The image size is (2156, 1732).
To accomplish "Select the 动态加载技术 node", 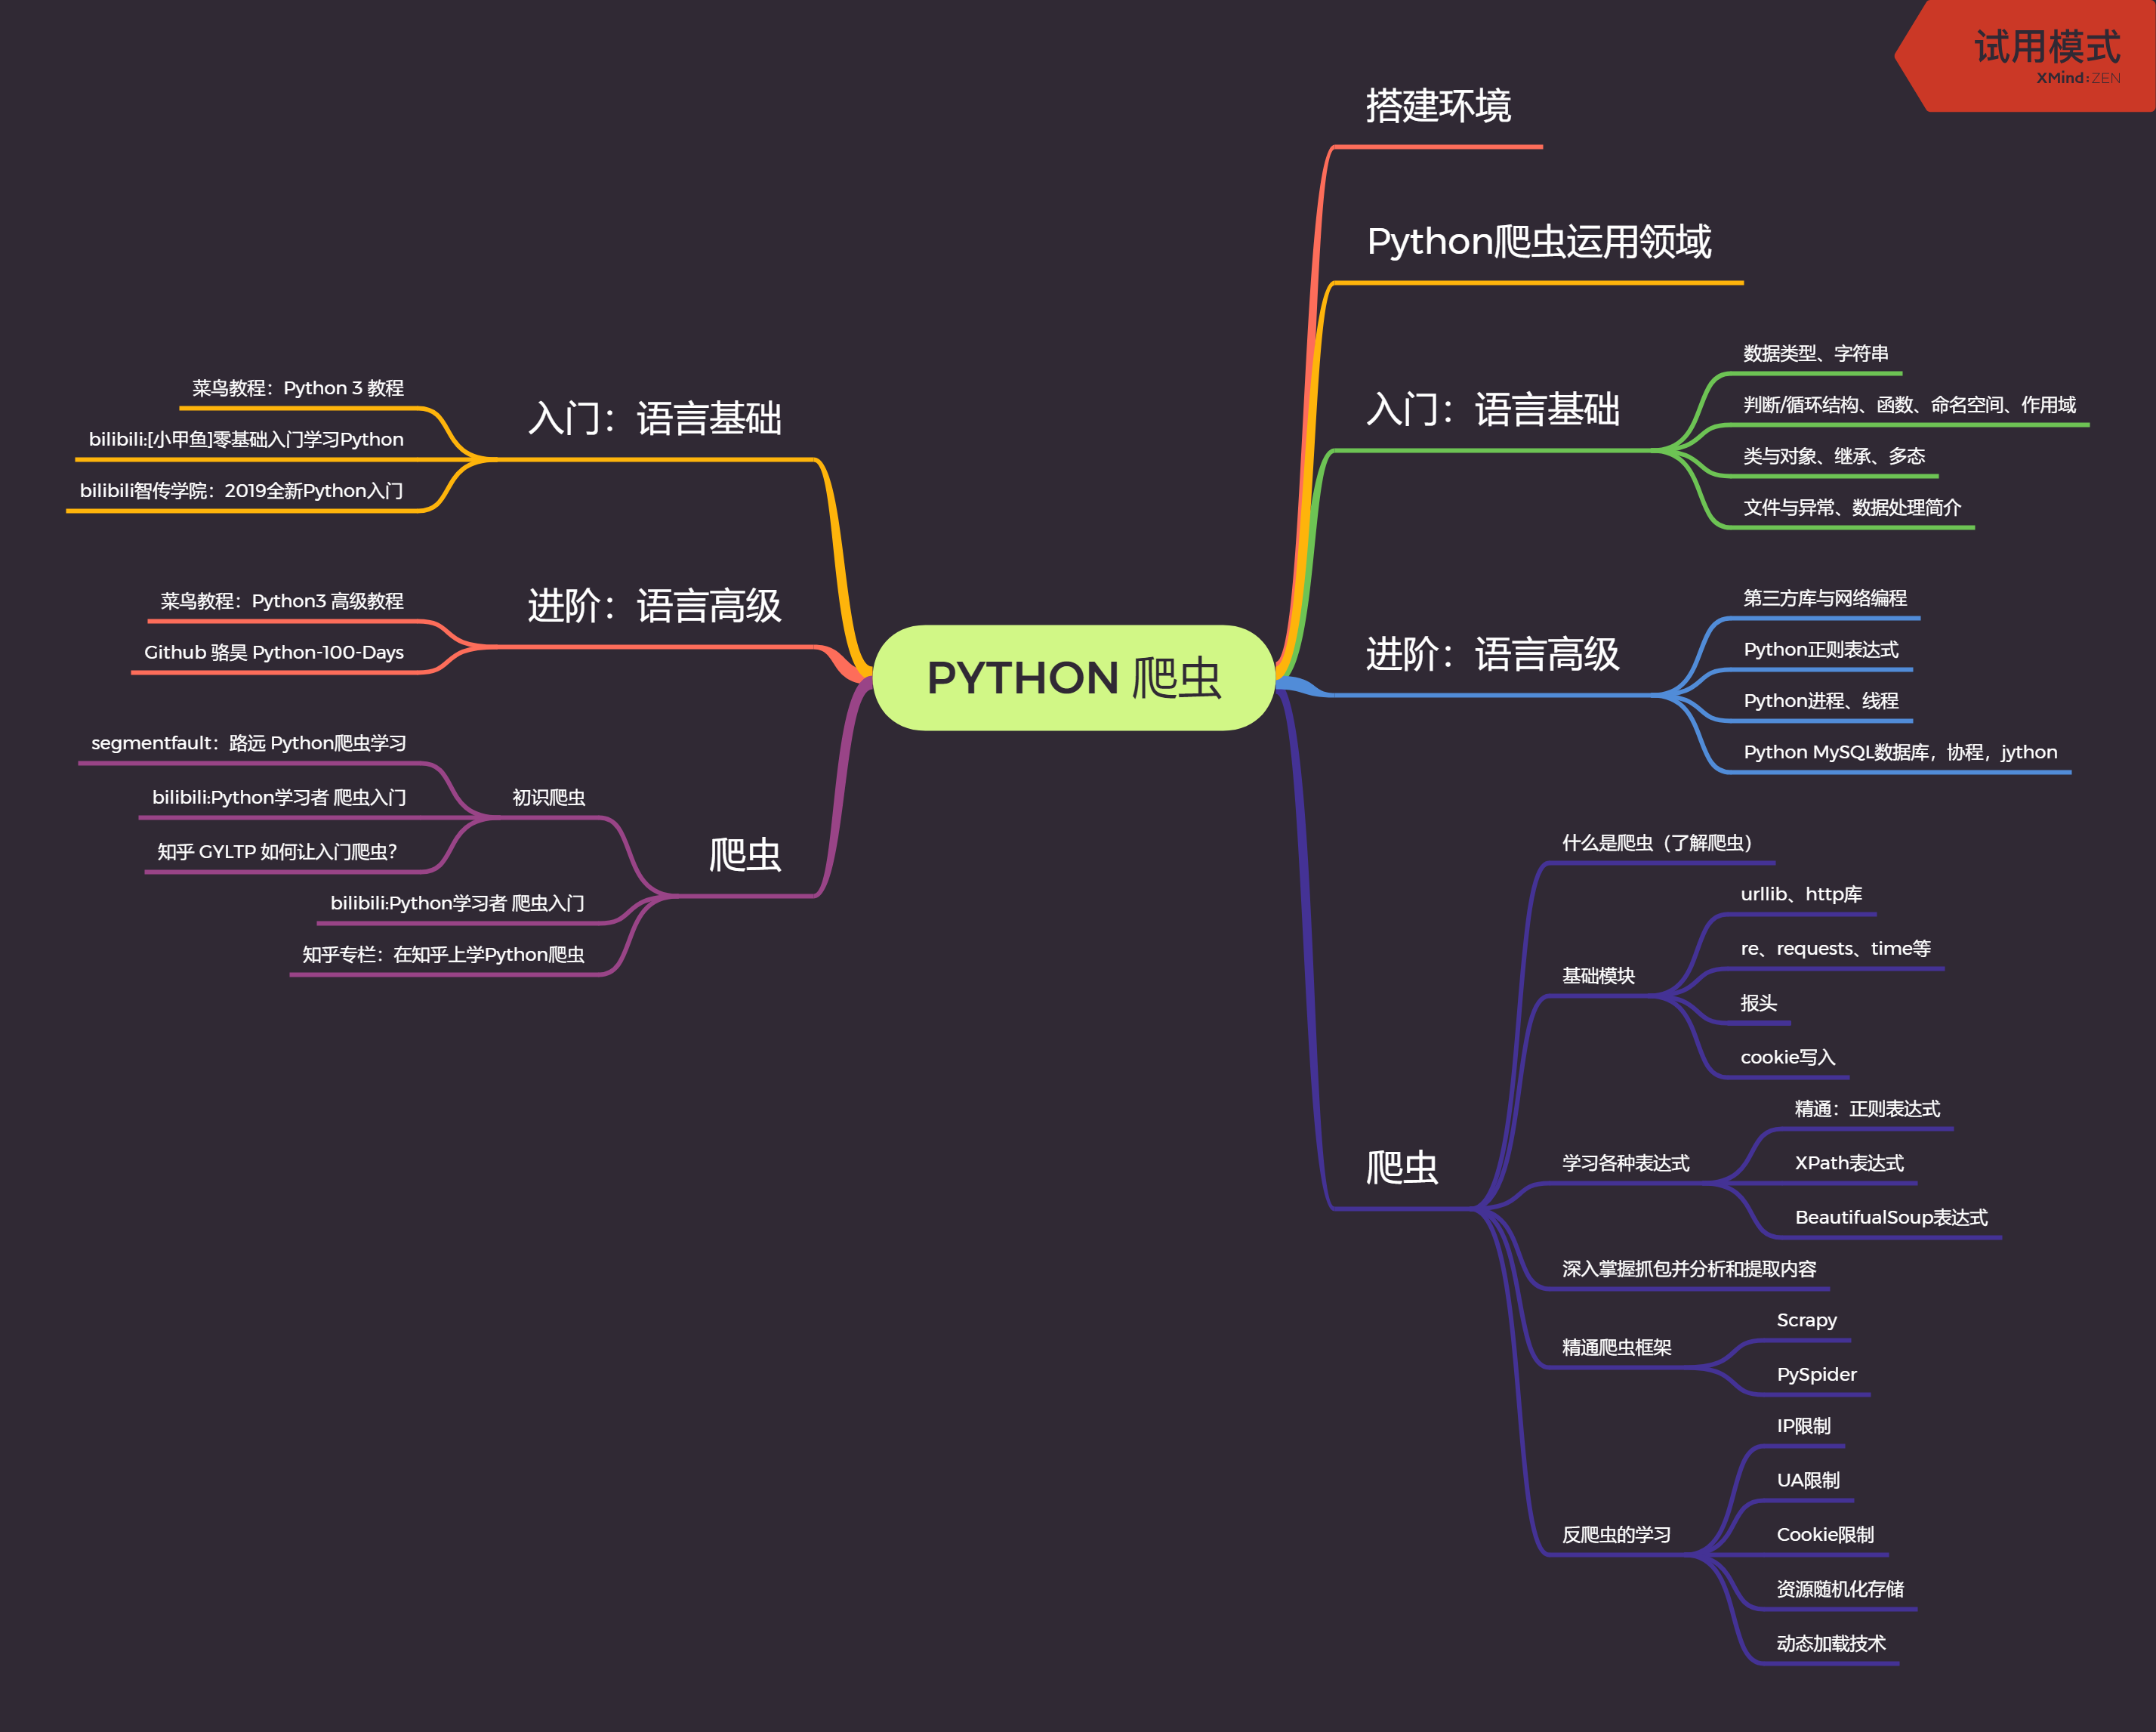I will 1831,1644.
